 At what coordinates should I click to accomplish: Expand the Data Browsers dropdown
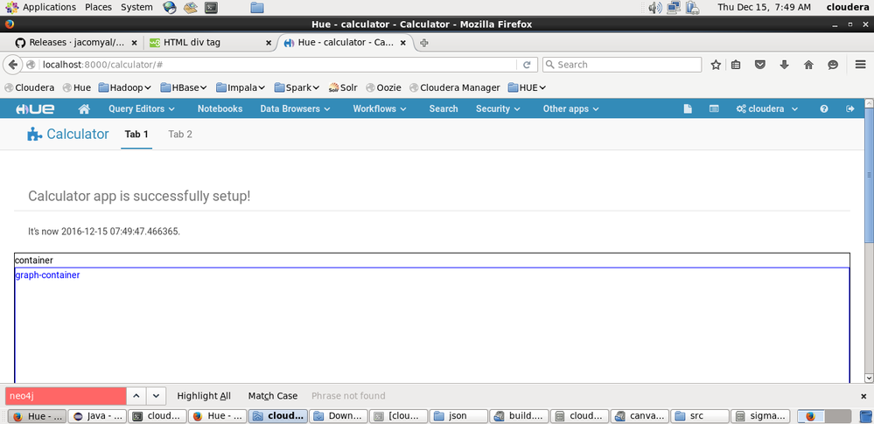click(x=295, y=108)
